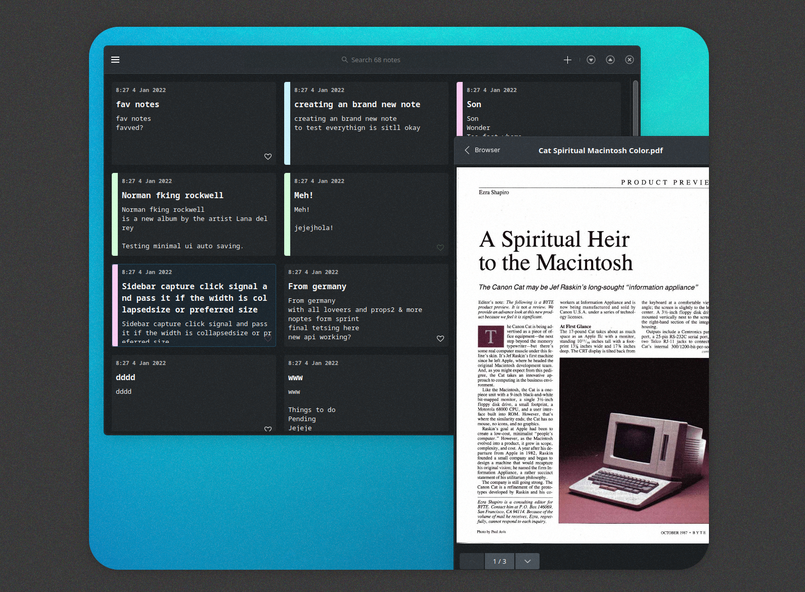Viewport: 805px width, 592px height.
Task: Click 'A Spiritual Heir to the Macintosh' headline
Action: click(556, 251)
